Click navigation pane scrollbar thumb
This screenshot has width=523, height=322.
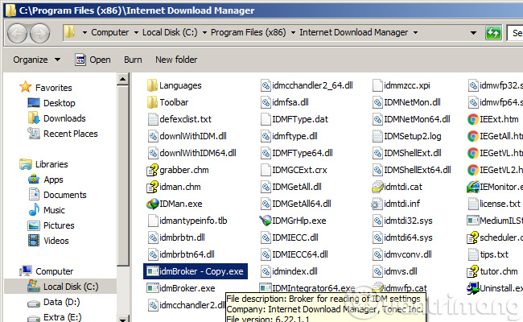pyautogui.click(x=123, y=175)
